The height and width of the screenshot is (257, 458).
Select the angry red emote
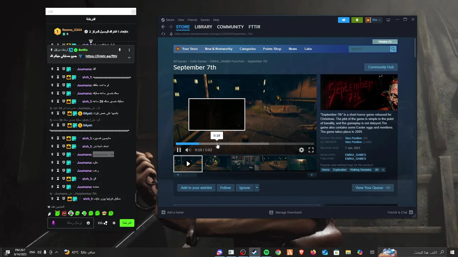(x=64, y=213)
